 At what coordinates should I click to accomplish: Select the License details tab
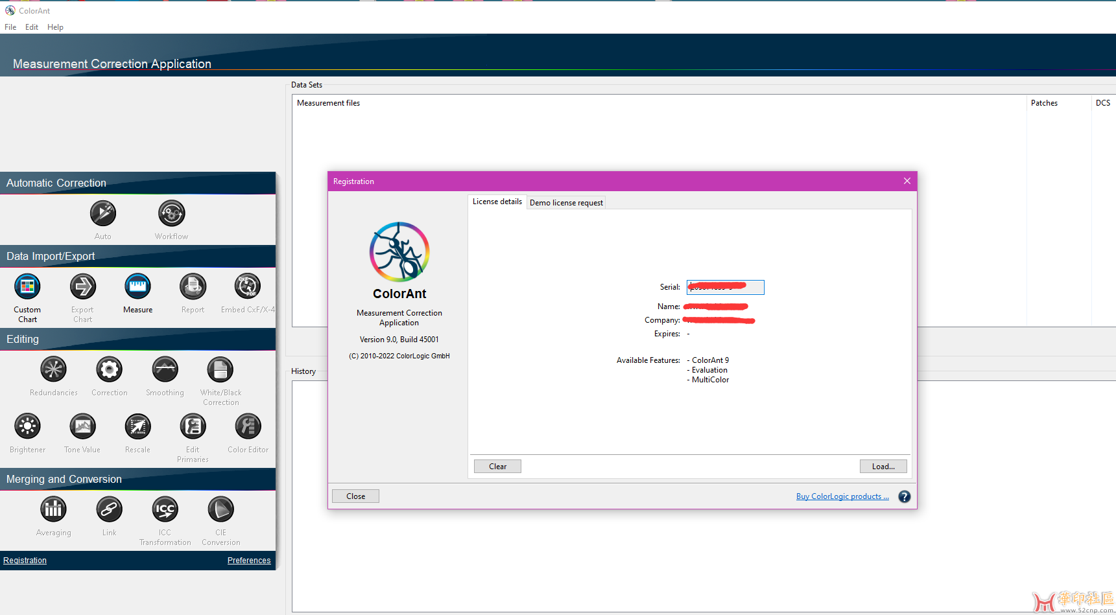tap(497, 202)
